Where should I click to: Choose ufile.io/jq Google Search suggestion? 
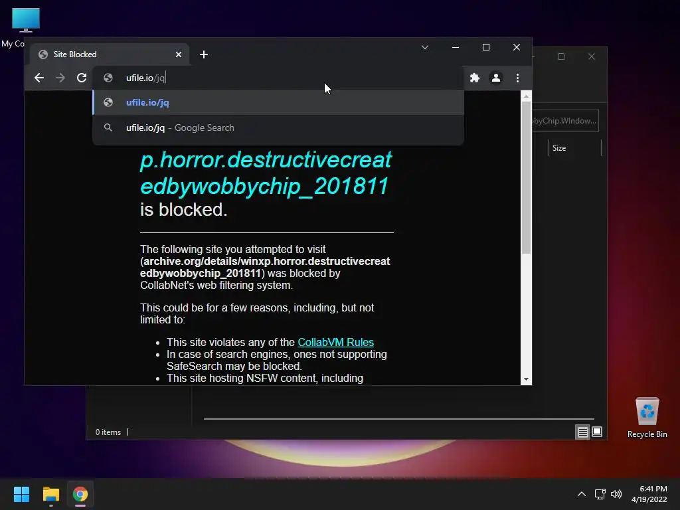pos(278,127)
